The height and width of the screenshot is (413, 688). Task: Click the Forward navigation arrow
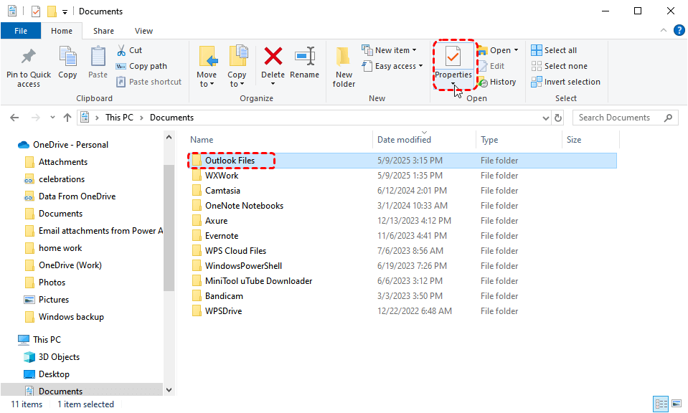(36, 118)
